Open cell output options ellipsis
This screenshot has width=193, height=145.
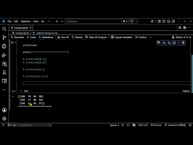point(13,96)
